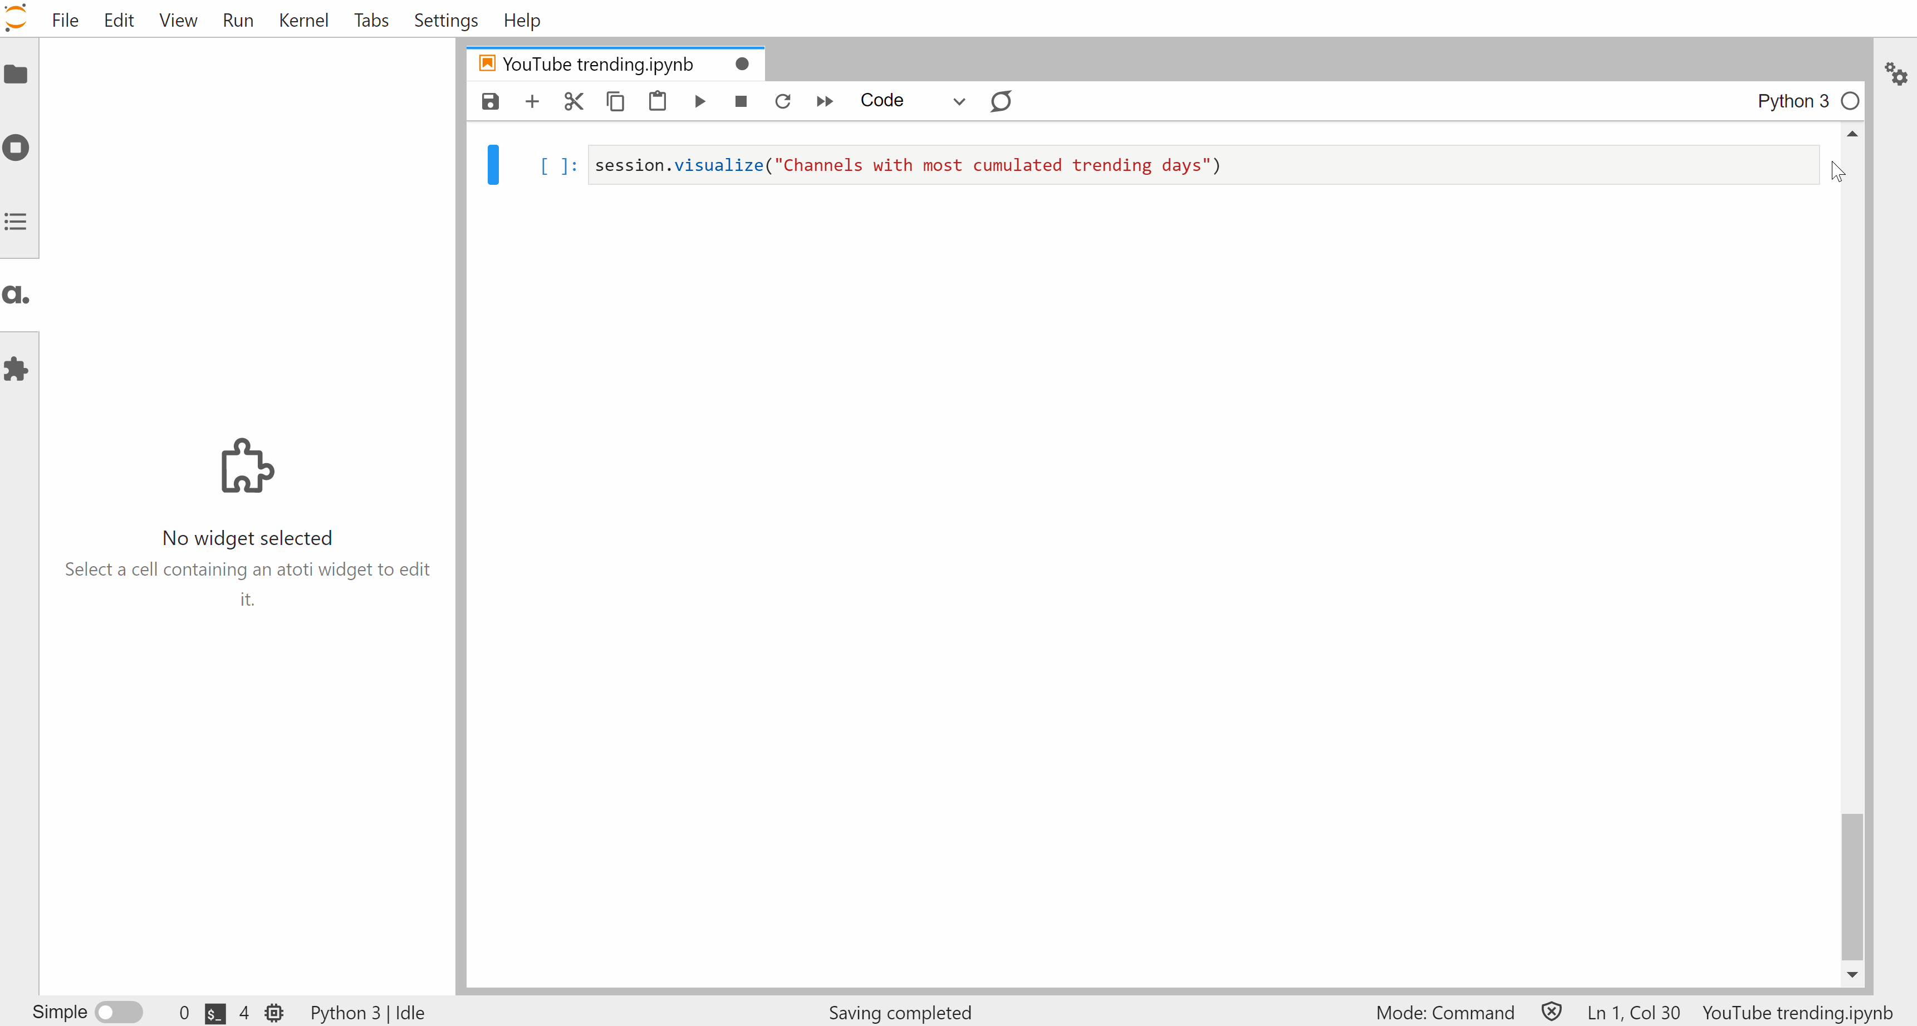Toggle Simple interface mode switch
Screen dimensions: 1917x1026
(x=119, y=1012)
